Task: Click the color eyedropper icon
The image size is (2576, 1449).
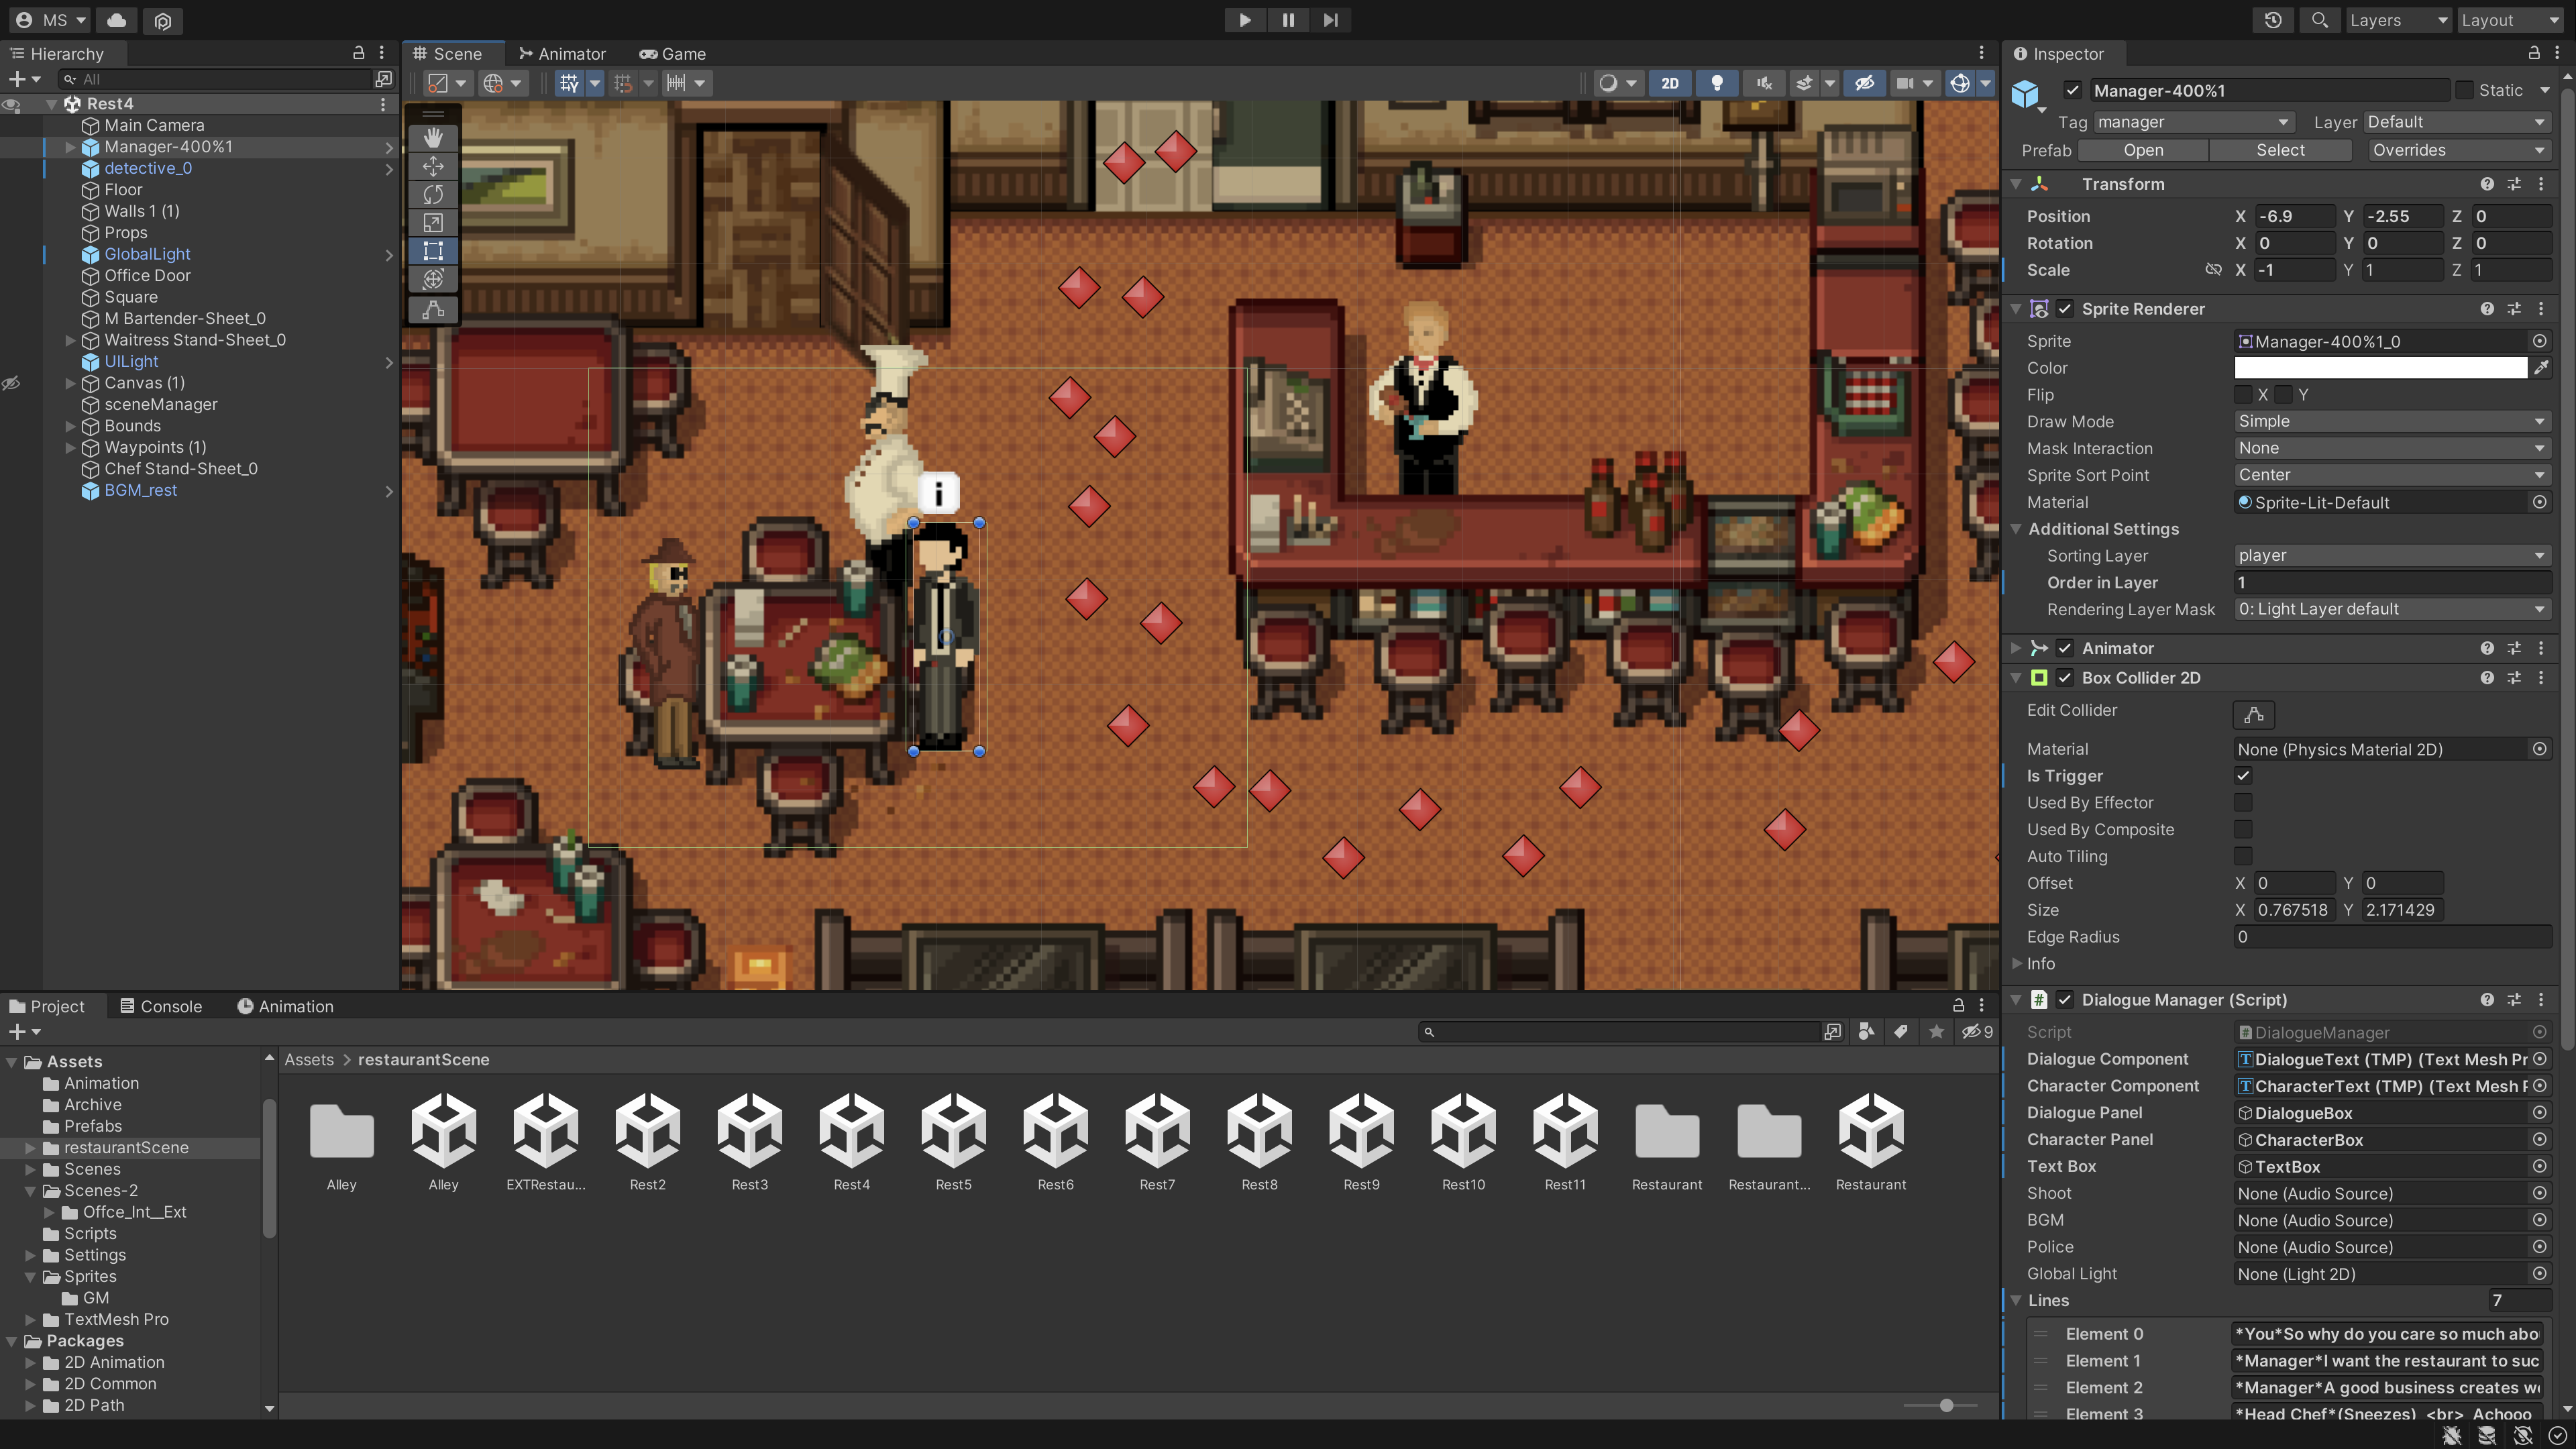Action: point(2541,368)
